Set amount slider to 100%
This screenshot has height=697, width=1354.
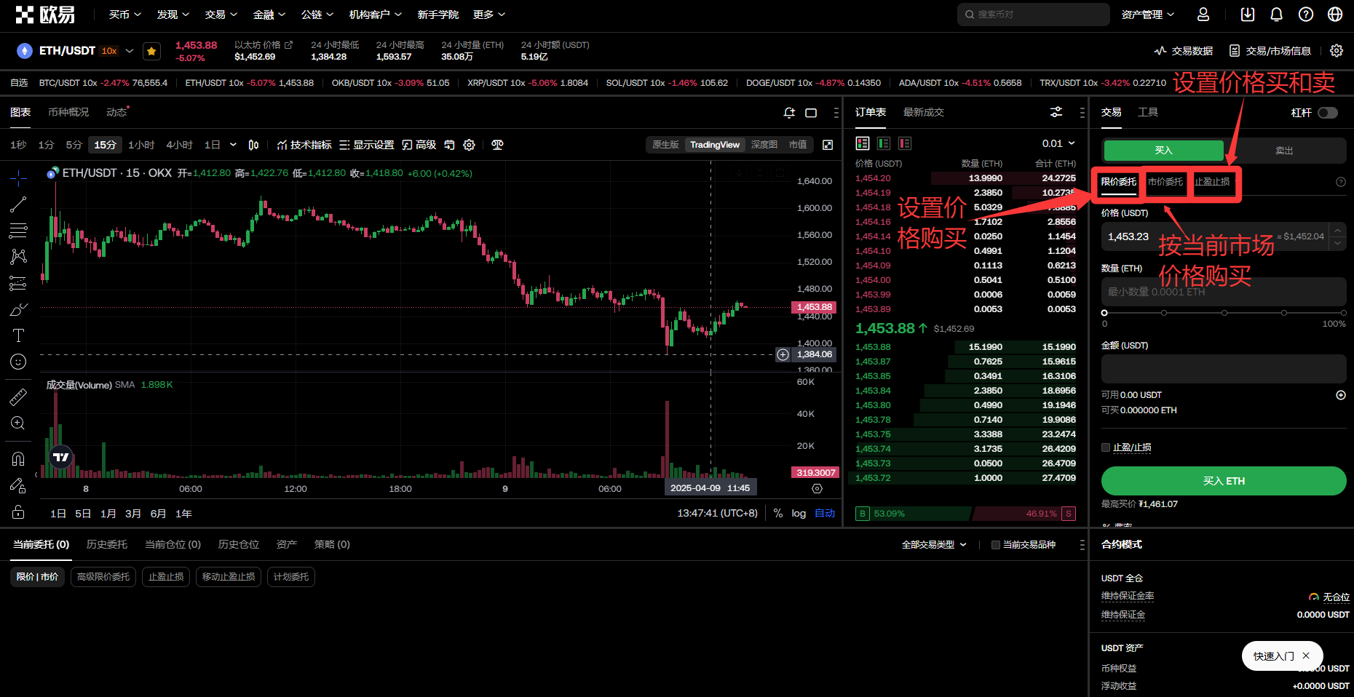(x=1343, y=313)
